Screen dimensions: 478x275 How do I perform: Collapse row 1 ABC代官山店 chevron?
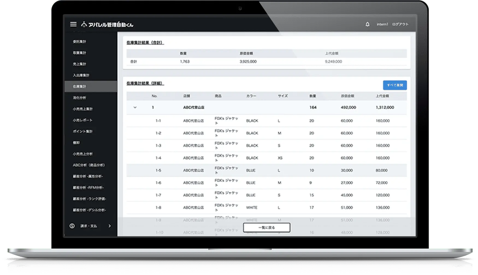point(135,107)
